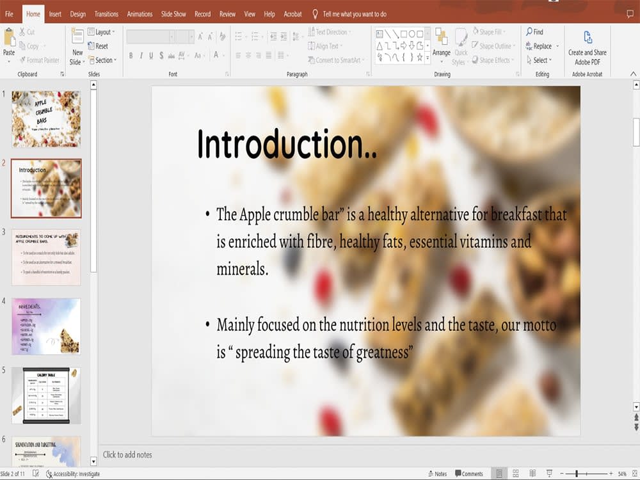The width and height of the screenshot is (640, 480).
Task: Align text left in paragraph group
Action: click(238, 55)
